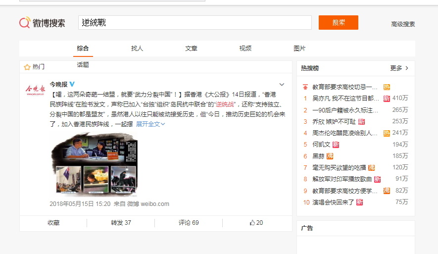Open the post timestamp 2018年05月15日 15:20
The image size is (438, 254).
80,204
